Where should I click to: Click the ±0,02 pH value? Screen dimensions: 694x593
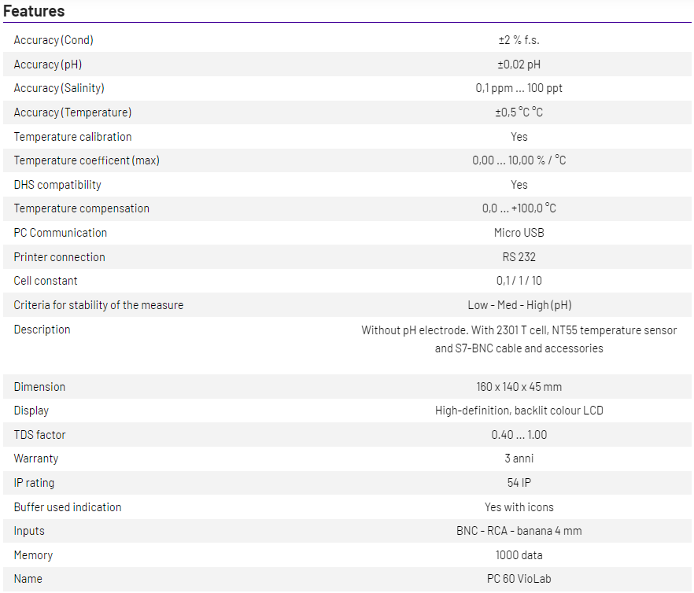click(x=519, y=64)
